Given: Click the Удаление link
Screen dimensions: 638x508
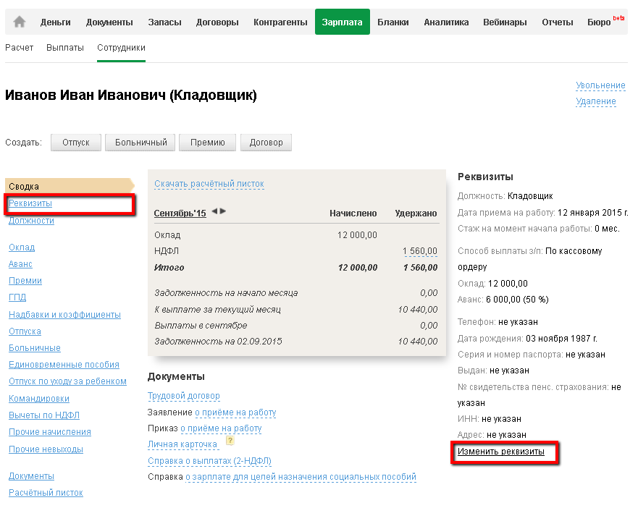Looking at the screenshot, I should coord(596,101).
